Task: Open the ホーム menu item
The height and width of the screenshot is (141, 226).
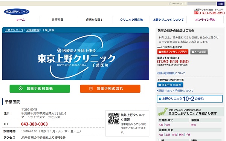Action: coord(20,20)
